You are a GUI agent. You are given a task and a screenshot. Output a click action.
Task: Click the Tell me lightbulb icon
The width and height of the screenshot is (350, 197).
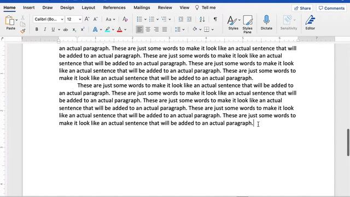(197, 8)
